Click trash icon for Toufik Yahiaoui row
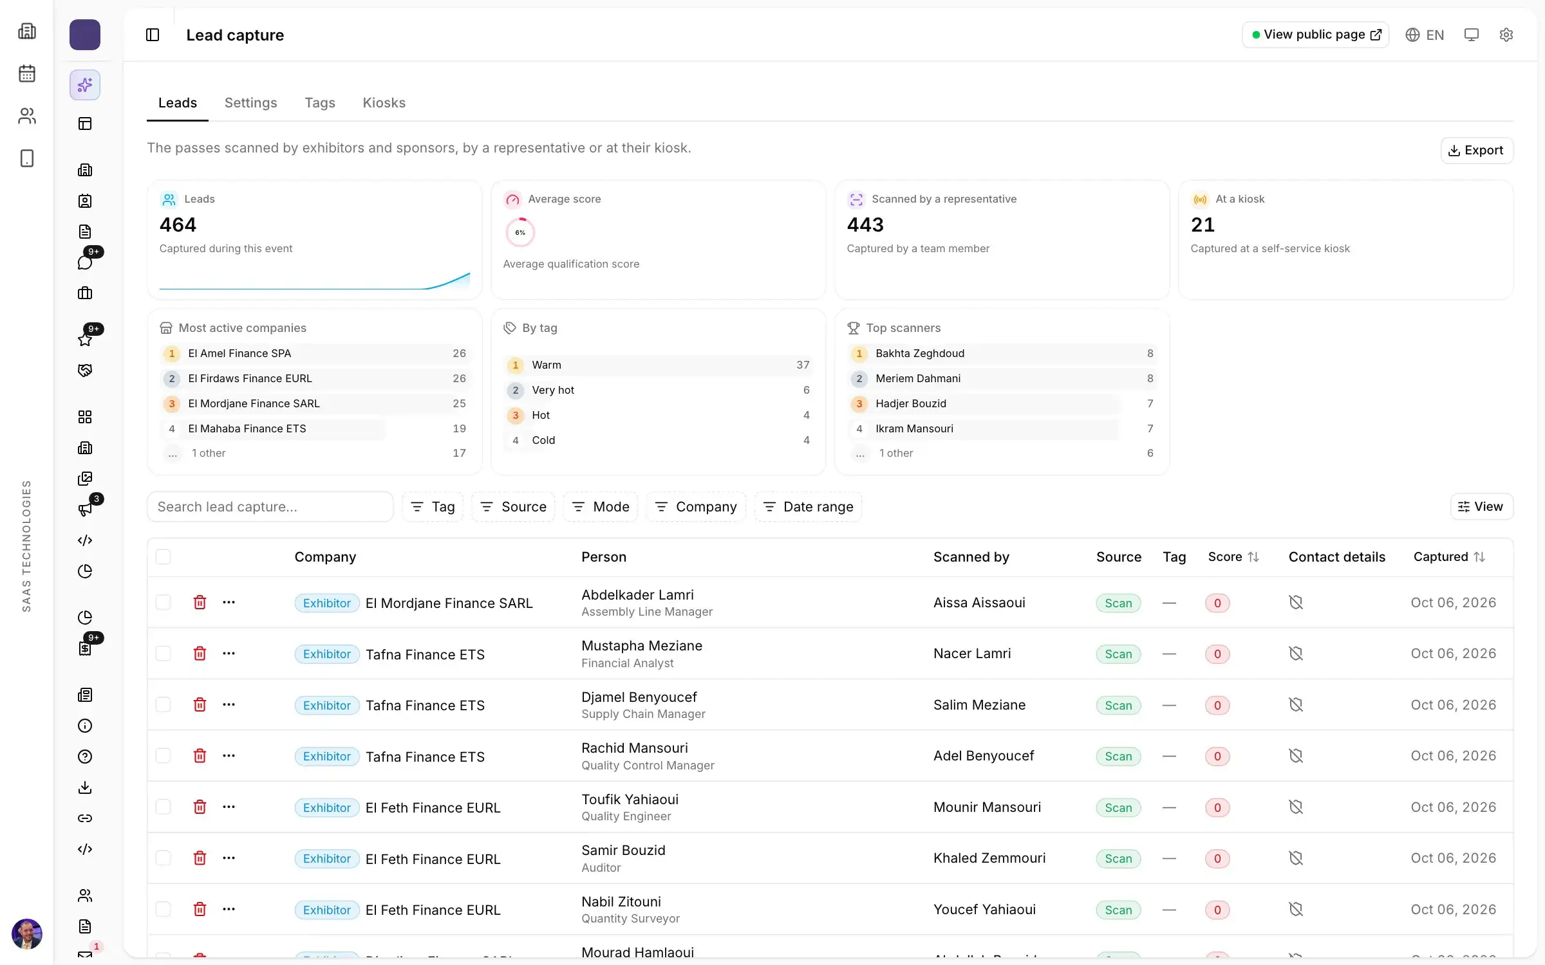This screenshot has width=1545, height=965. pos(200,807)
